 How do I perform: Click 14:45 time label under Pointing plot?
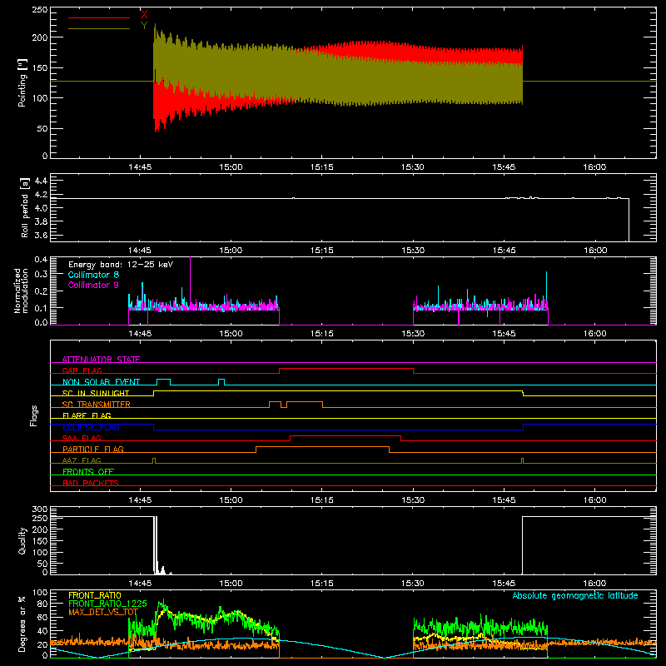(140, 167)
